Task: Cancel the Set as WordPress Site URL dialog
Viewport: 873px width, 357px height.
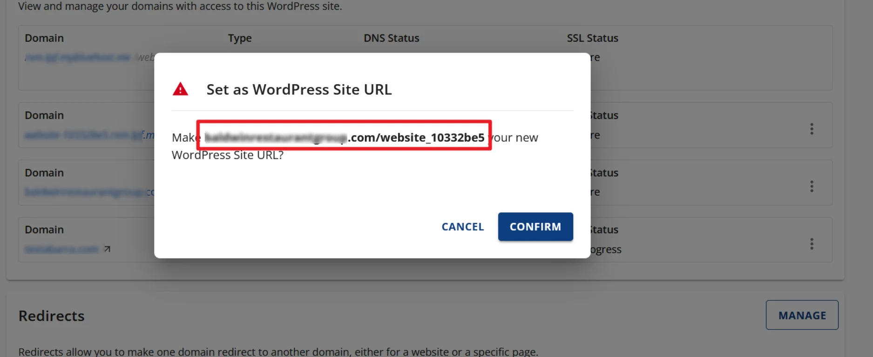Action: 462,227
